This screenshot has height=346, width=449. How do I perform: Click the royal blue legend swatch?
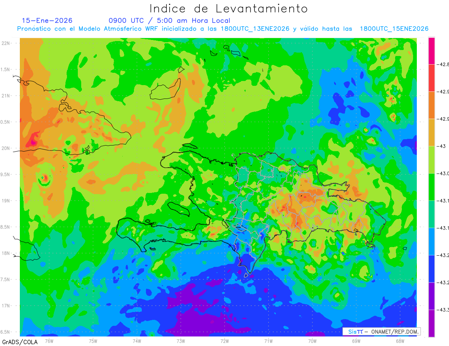click(431, 268)
